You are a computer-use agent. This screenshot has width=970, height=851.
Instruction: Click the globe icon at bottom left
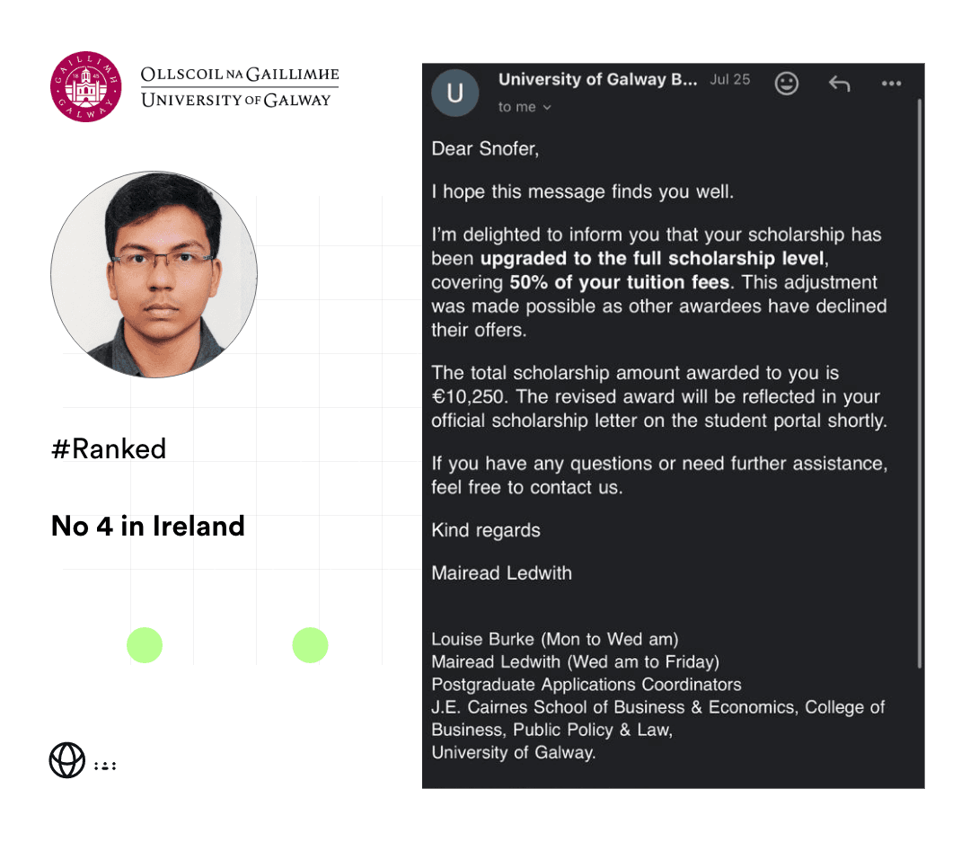(66, 760)
